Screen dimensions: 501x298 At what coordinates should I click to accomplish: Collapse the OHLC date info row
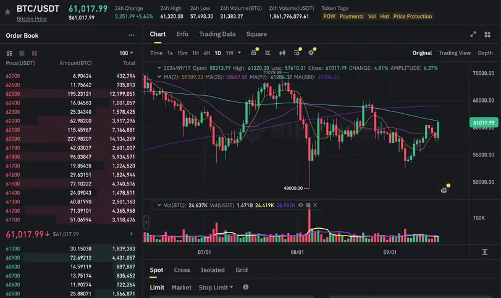[159, 68]
